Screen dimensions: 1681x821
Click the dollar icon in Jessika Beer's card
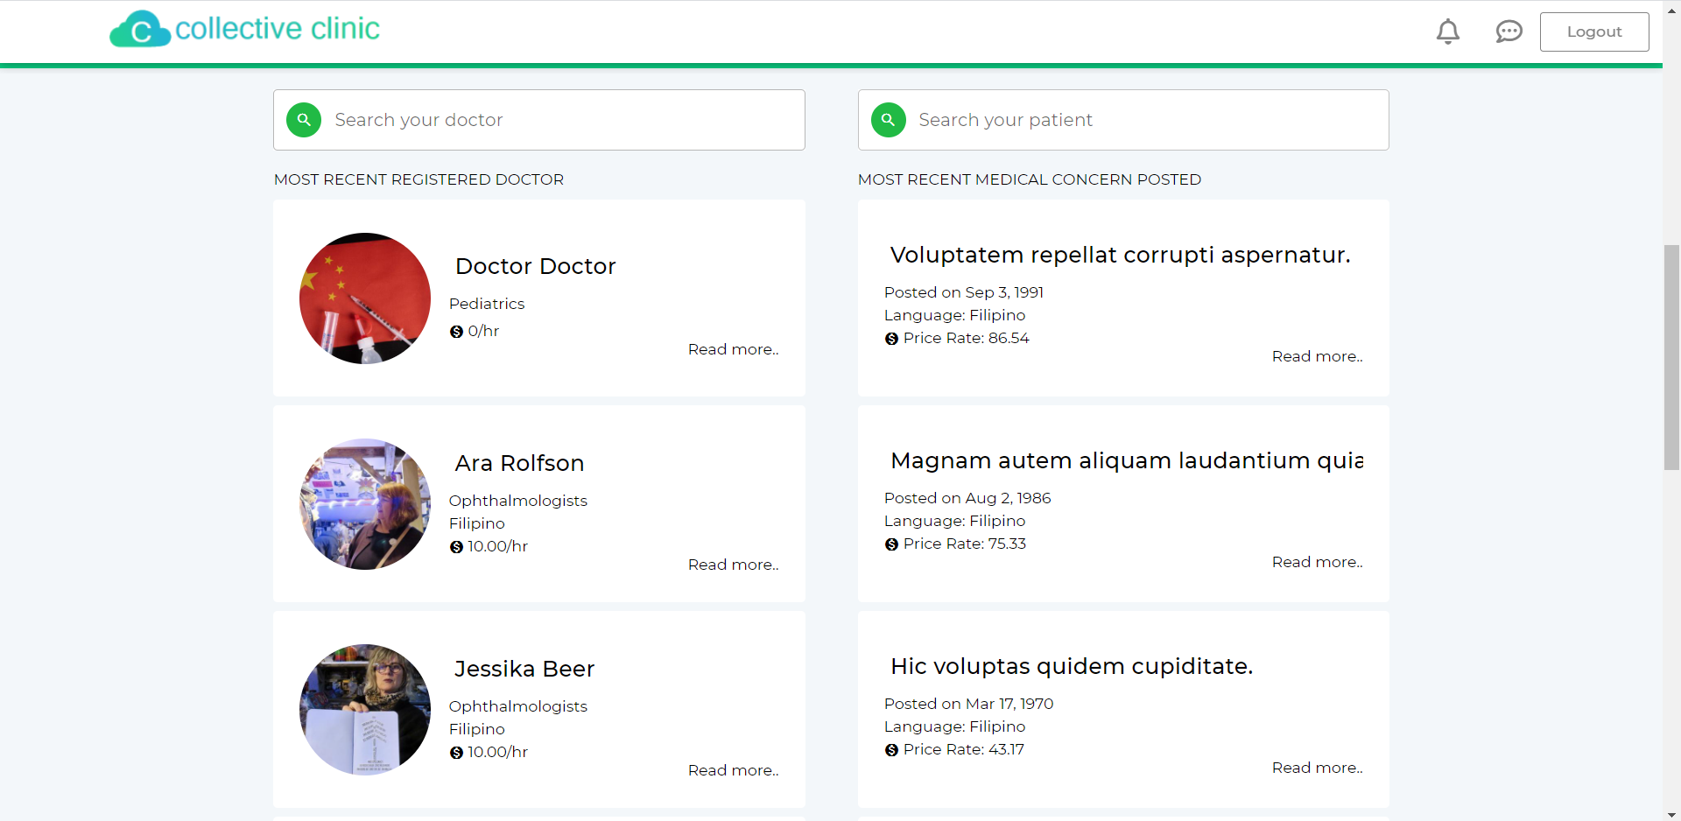456,753
